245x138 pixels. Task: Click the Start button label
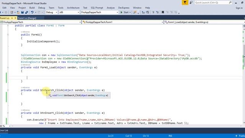pos(126,12)
